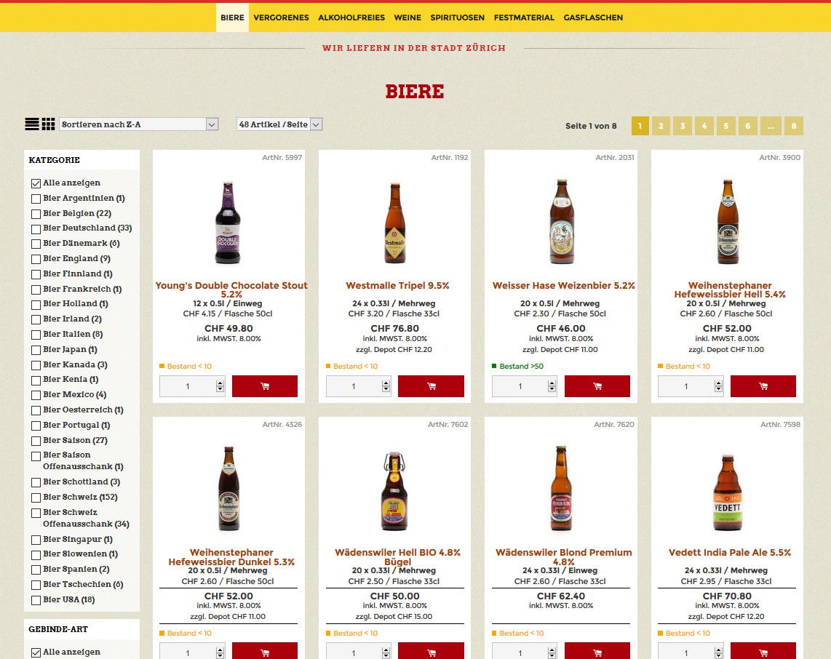Check the Bier Italien (8) filter
The image size is (831, 659).
pos(36,335)
